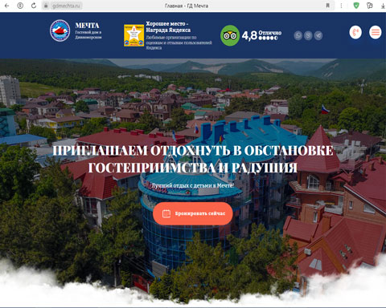Go back with the browser back arrow
This screenshot has width=386, height=308.
coord(7,6)
